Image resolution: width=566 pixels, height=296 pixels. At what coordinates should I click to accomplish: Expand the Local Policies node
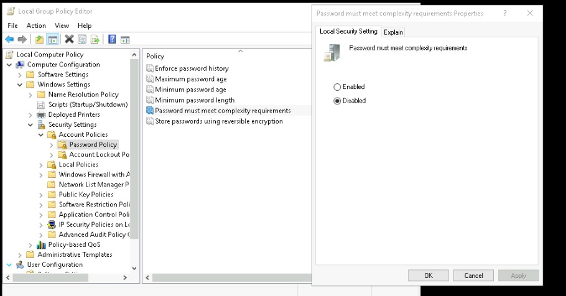tap(41, 165)
